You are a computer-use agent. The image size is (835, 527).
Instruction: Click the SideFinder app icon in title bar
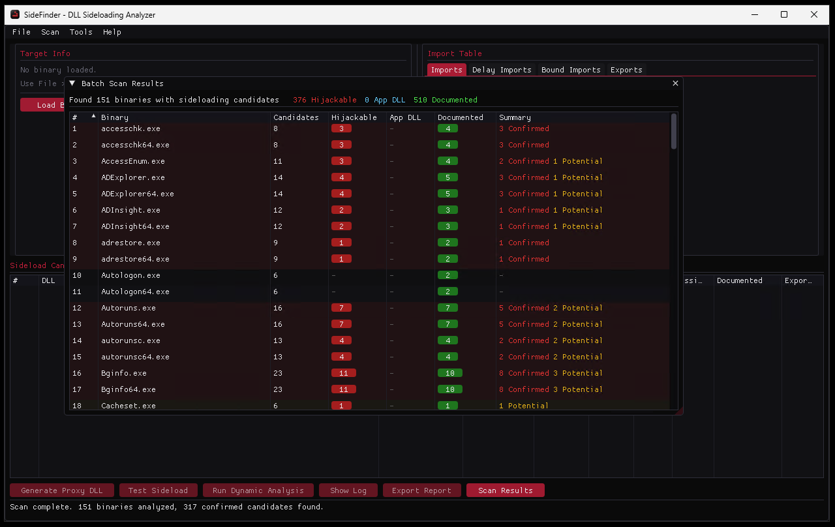(x=15, y=14)
